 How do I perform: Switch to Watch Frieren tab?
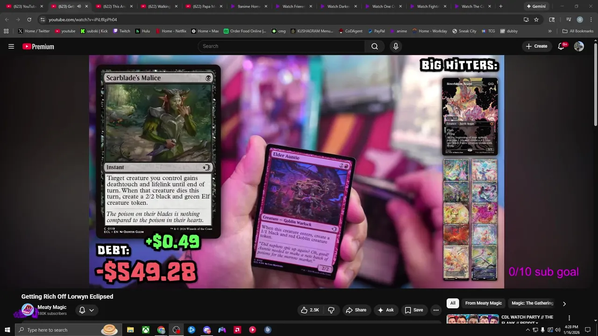[x=293, y=7]
